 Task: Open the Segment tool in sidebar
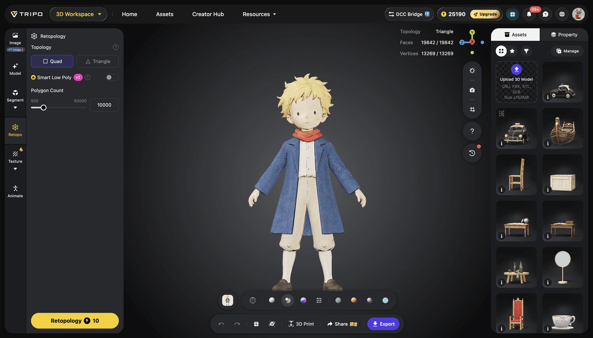click(15, 95)
